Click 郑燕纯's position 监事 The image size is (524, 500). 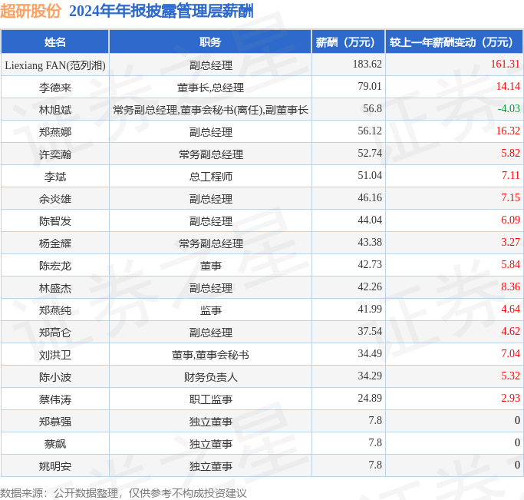[210, 310]
